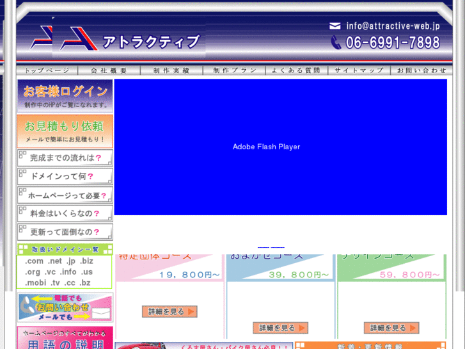Click the Adobe Flash Player placeholder area
This screenshot has height=349, width=465.
pos(281,147)
